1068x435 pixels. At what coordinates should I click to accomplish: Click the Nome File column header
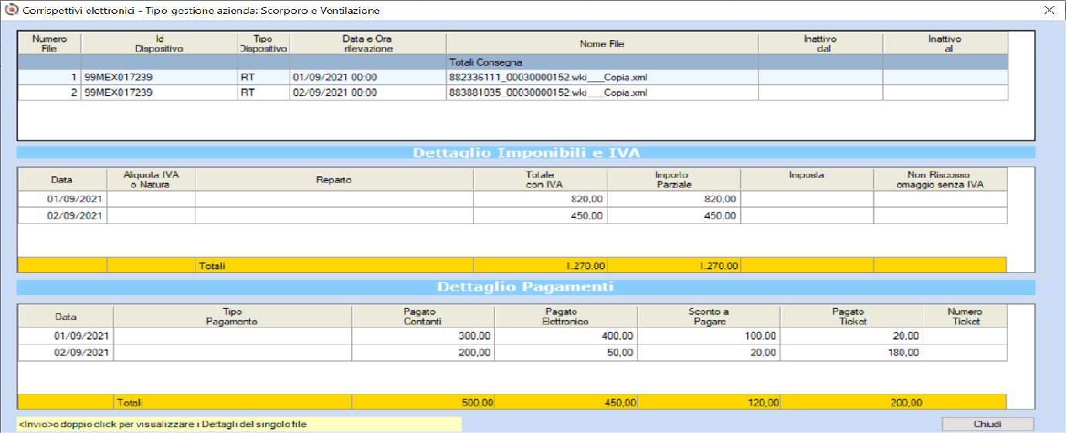(602, 43)
